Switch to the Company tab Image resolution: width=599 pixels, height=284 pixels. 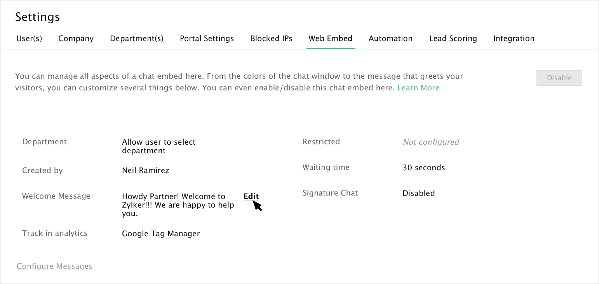76,38
